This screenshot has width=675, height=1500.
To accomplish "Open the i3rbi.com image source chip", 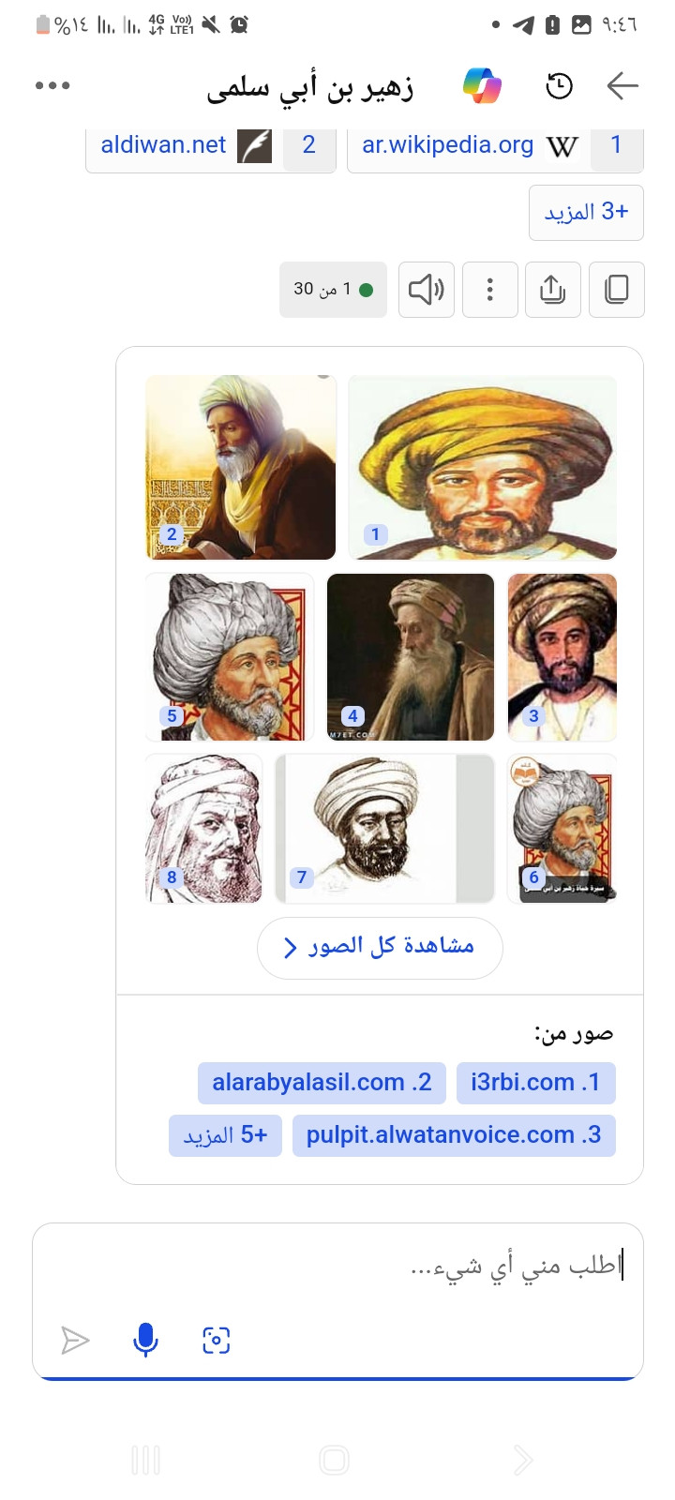I will (x=535, y=1083).
